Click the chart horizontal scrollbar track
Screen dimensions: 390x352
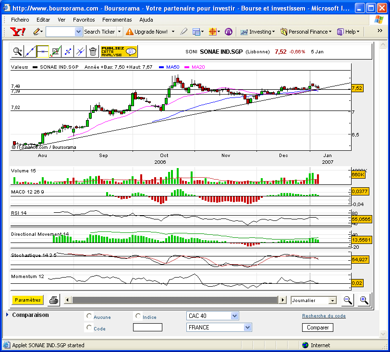click(x=175, y=300)
